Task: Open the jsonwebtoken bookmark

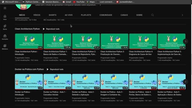Action: pyautogui.click(x=125, y=2)
